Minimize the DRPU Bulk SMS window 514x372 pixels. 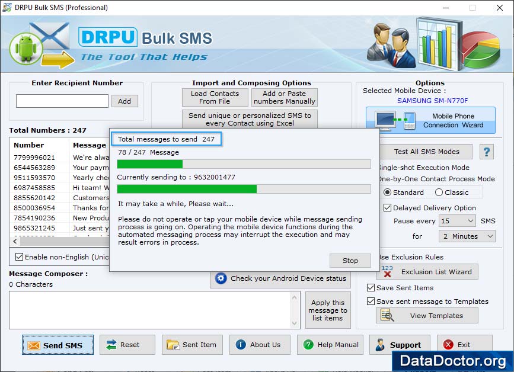pos(446,8)
